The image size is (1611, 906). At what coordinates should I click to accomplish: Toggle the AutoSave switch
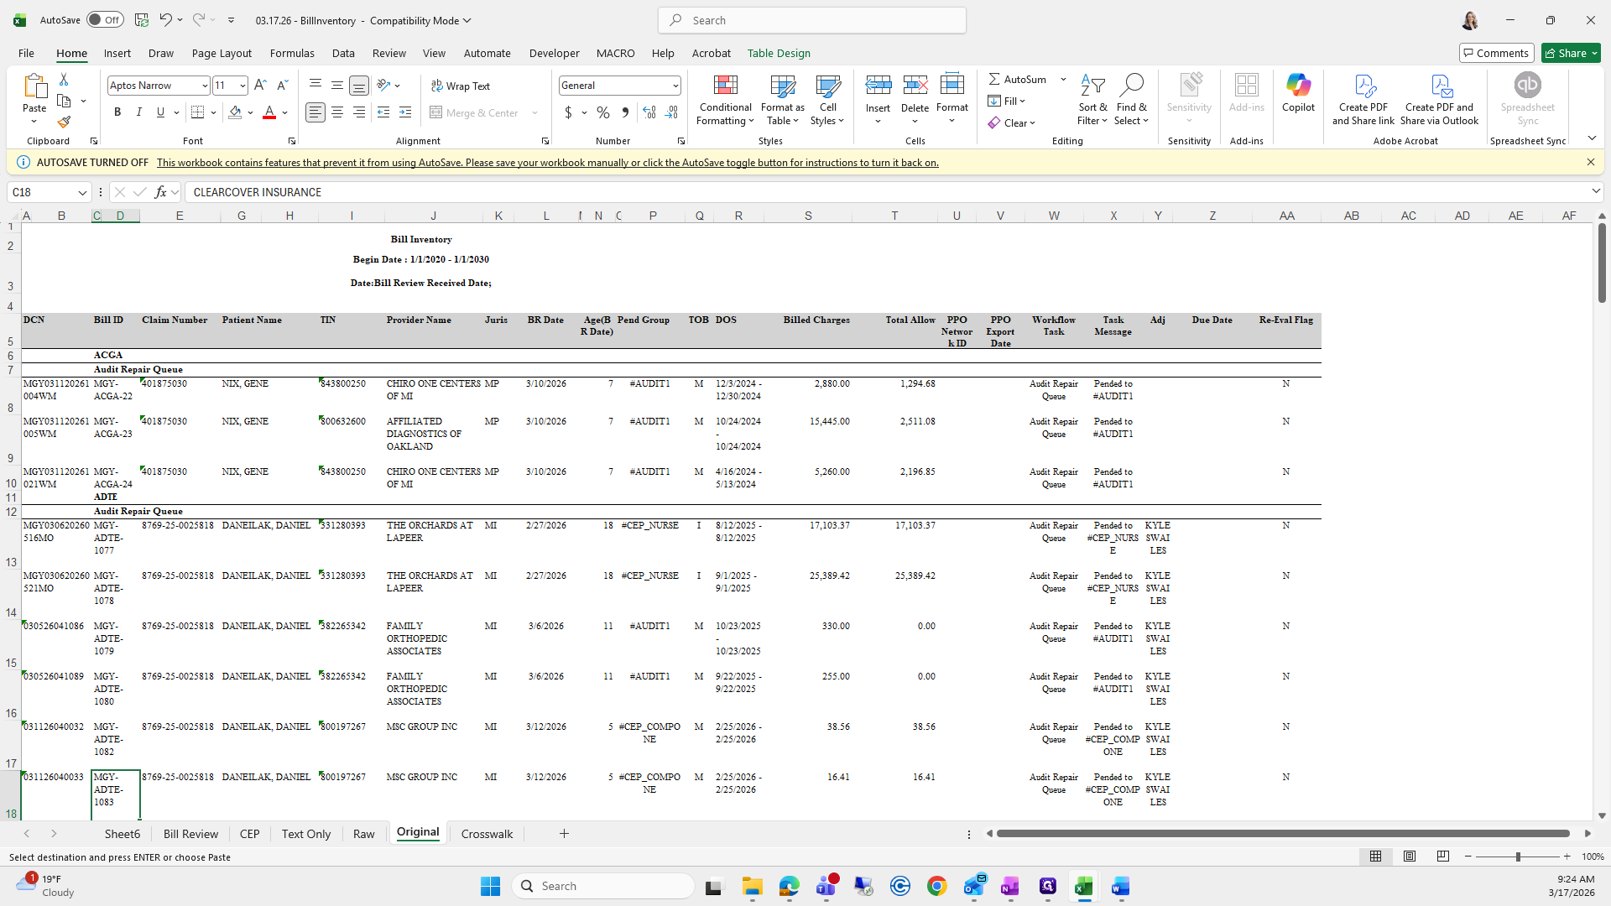point(105,20)
